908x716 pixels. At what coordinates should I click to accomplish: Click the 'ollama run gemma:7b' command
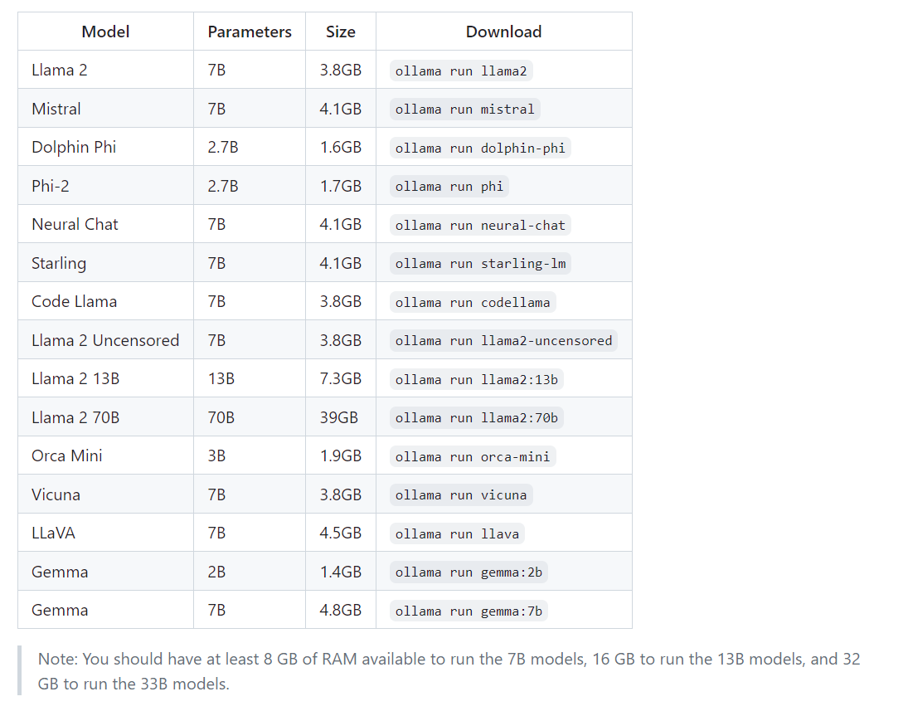coord(469,611)
